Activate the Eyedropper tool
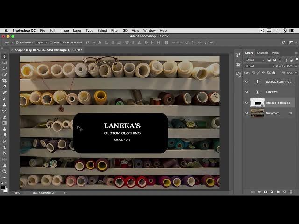The width and height of the screenshot is (299, 224). 5,87
